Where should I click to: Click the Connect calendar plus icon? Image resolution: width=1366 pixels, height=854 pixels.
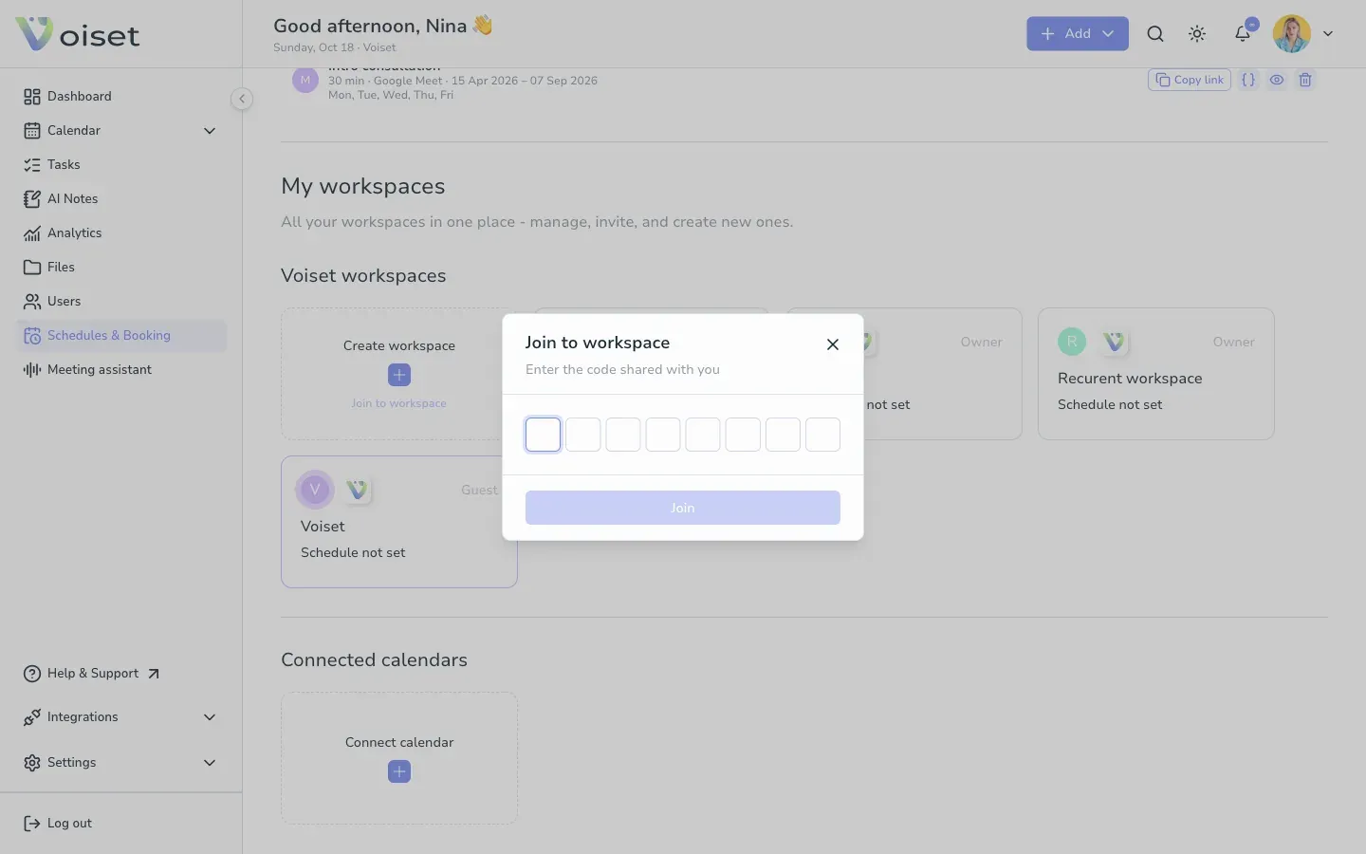(x=399, y=771)
